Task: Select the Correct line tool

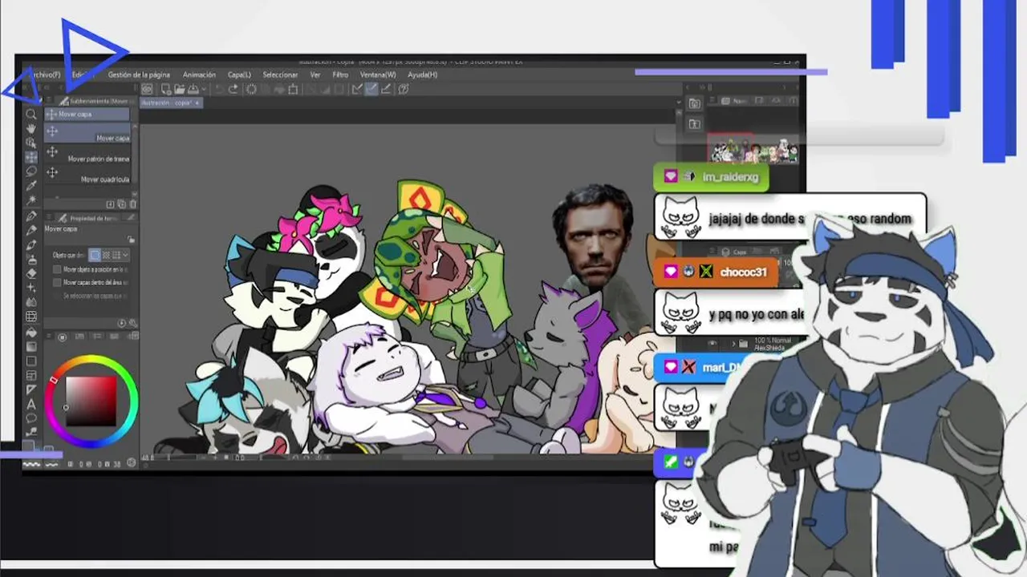Action: coord(31,430)
